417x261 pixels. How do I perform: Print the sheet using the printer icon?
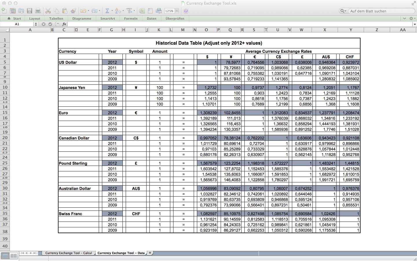[38, 11]
